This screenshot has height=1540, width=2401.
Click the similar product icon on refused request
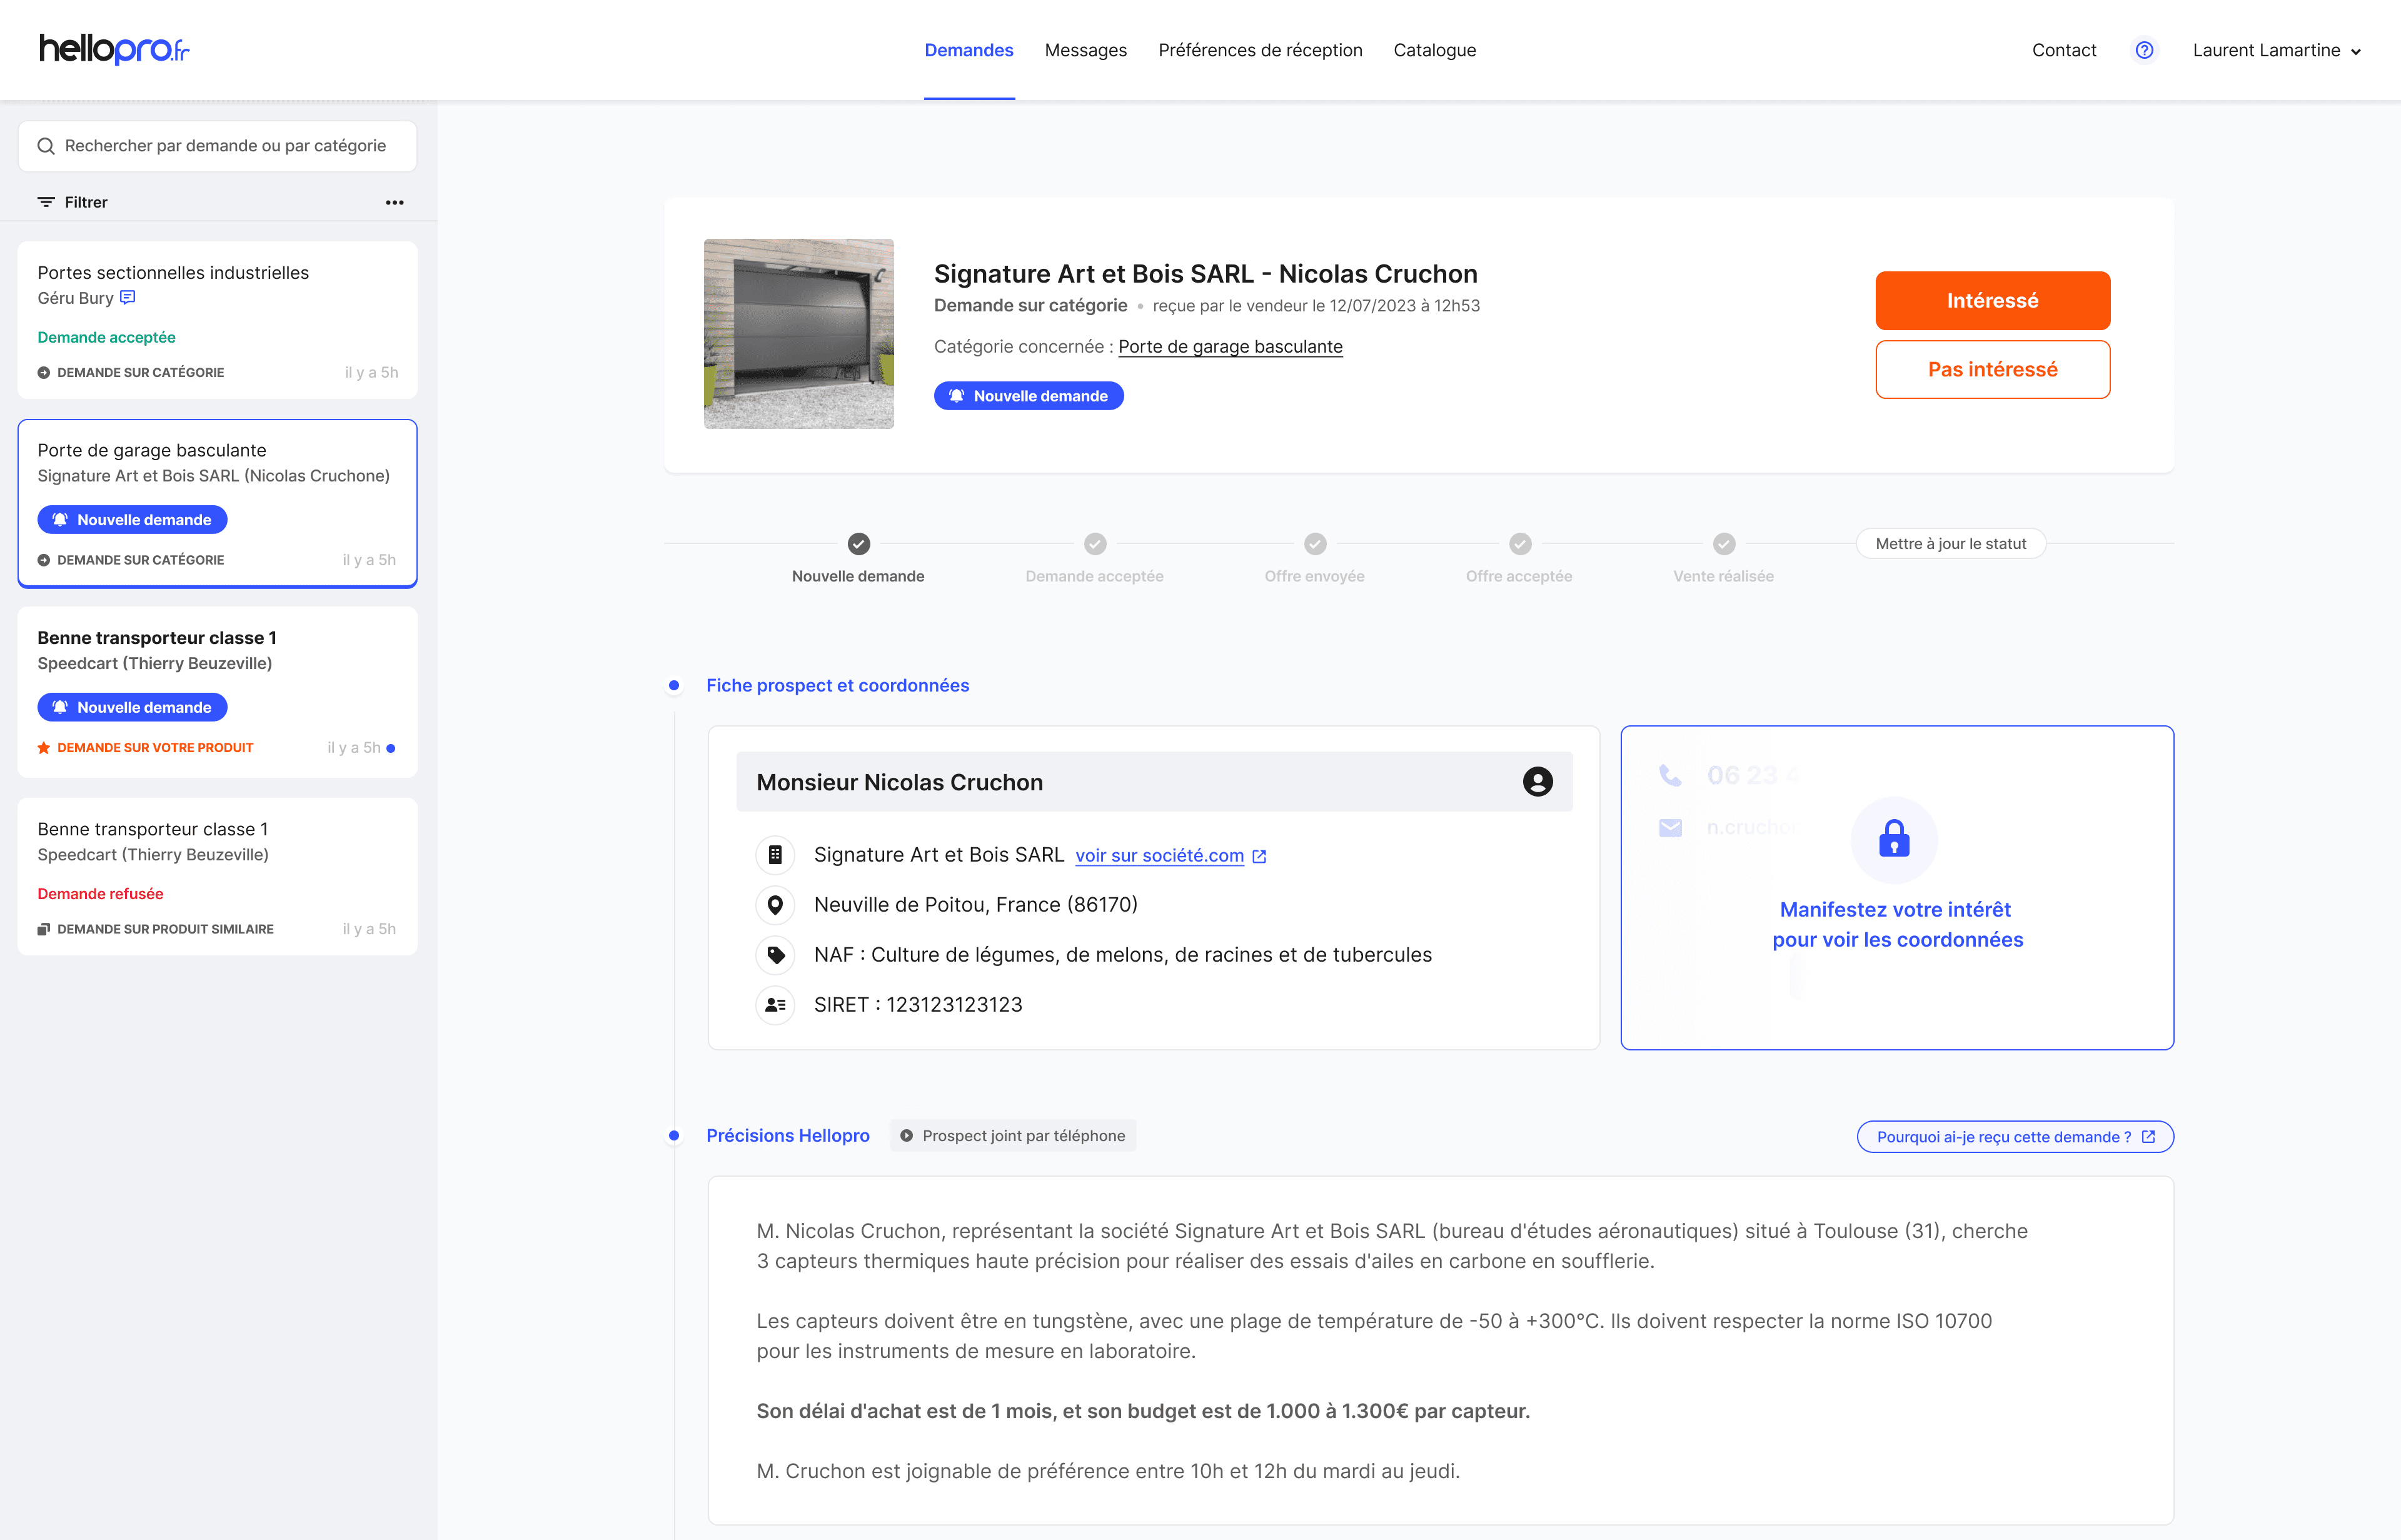click(x=44, y=929)
